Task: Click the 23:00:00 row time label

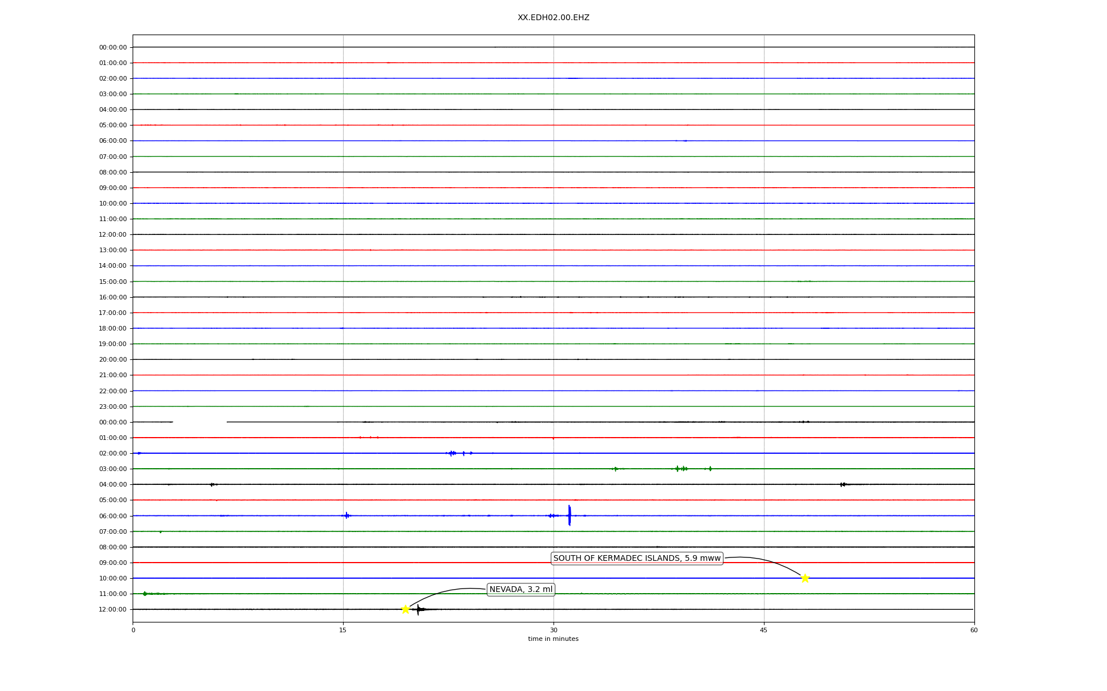Action: pyautogui.click(x=113, y=407)
